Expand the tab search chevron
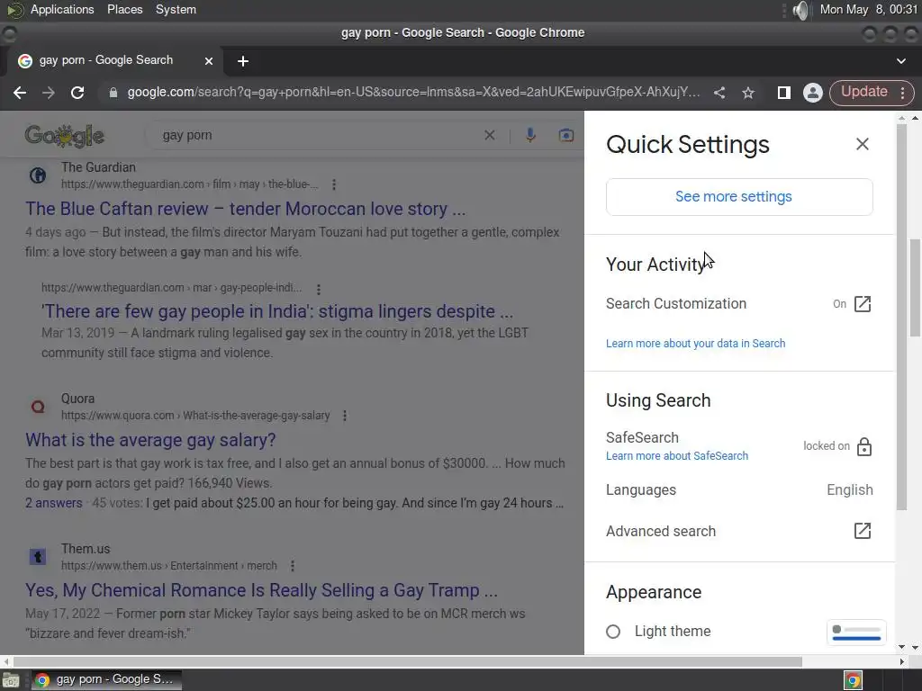The width and height of the screenshot is (922, 691). [900, 61]
